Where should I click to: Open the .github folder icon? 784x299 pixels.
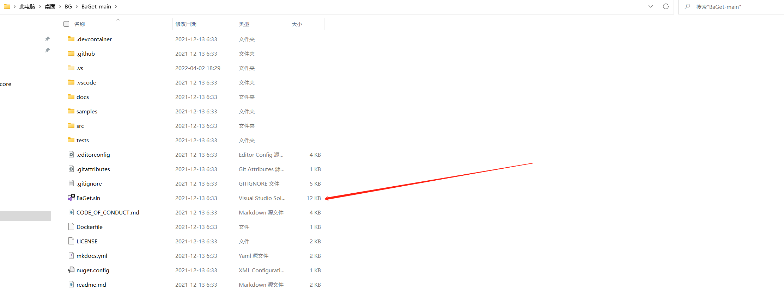71,54
